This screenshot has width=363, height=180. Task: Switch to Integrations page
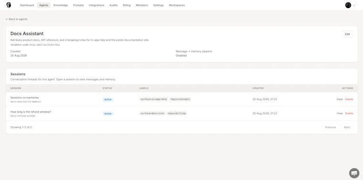click(x=96, y=5)
